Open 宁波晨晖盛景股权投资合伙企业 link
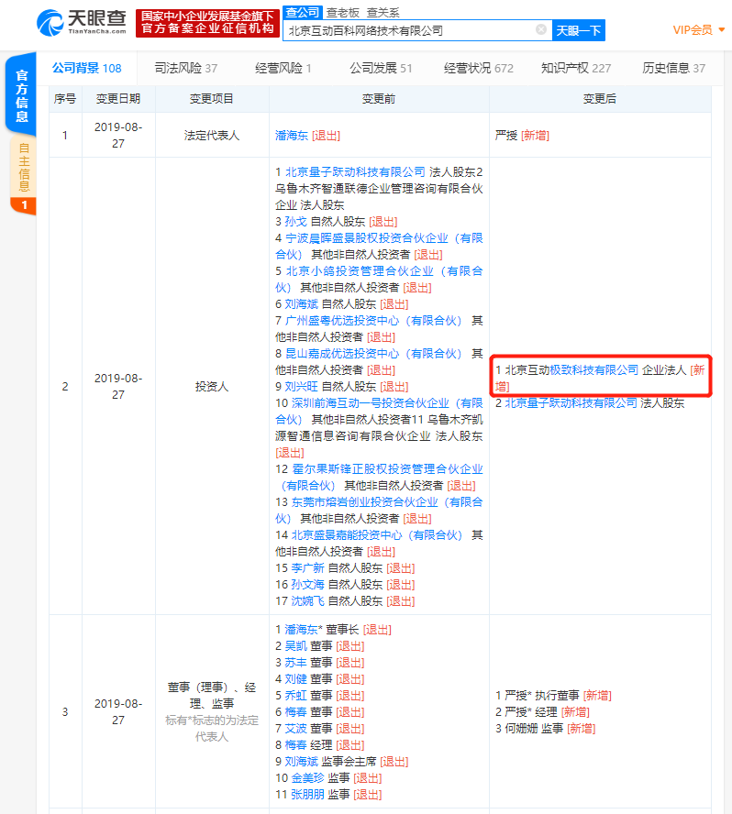The height and width of the screenshot is (814, 732). 379,246
